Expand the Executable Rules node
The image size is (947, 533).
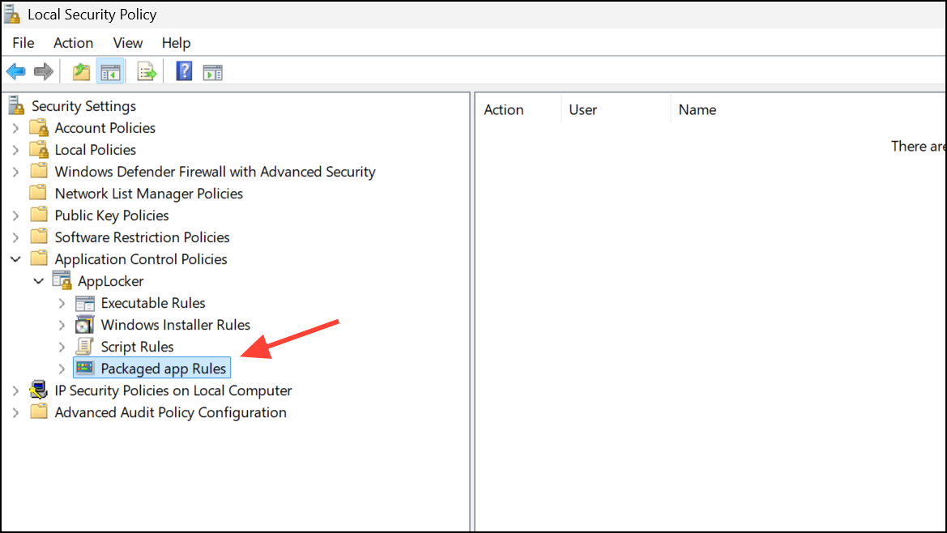click(x=62, y=303)
